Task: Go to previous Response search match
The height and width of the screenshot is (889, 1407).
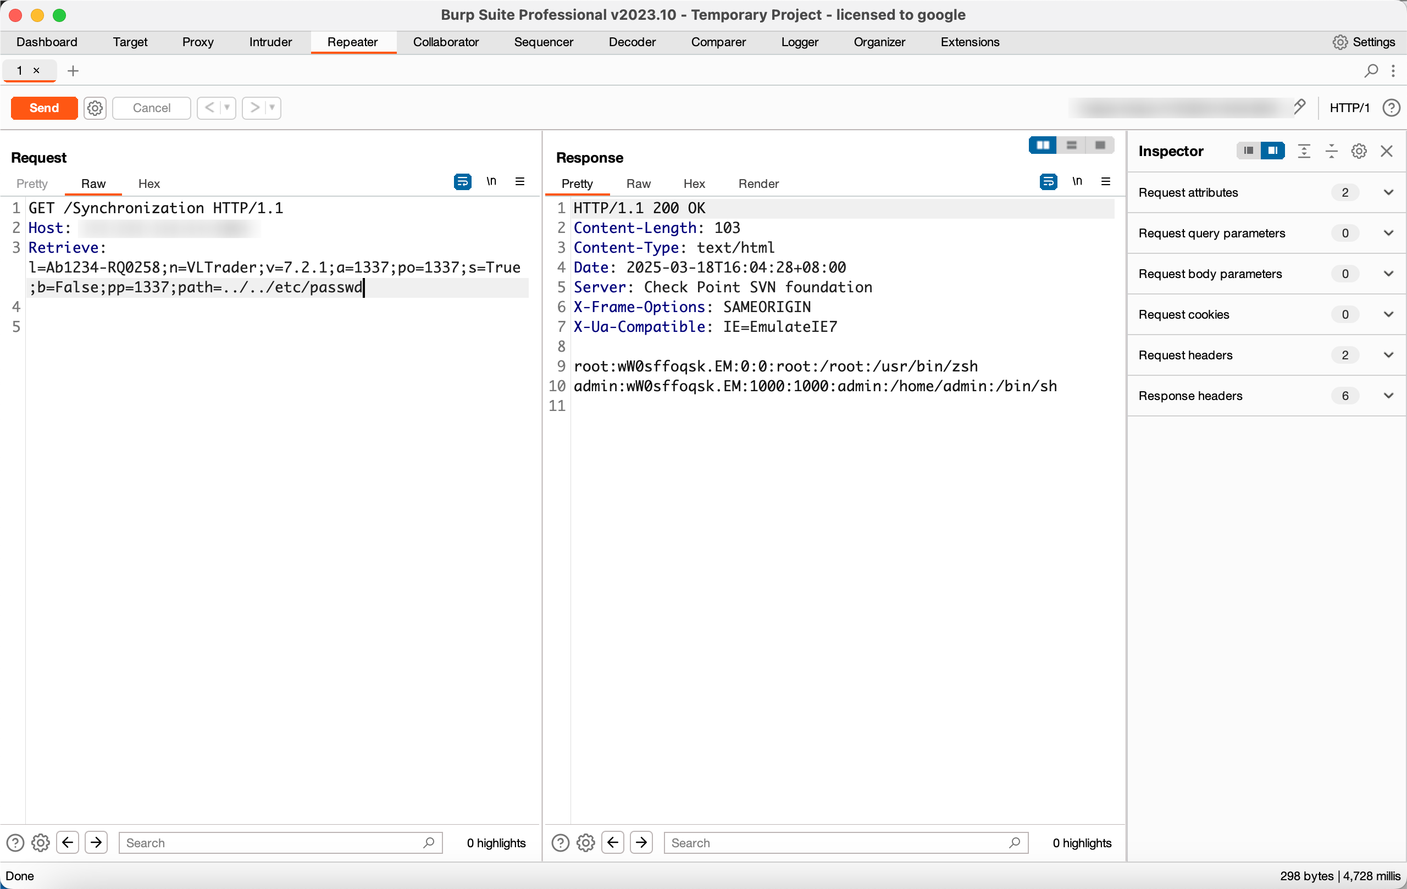Action: (613, 843)
